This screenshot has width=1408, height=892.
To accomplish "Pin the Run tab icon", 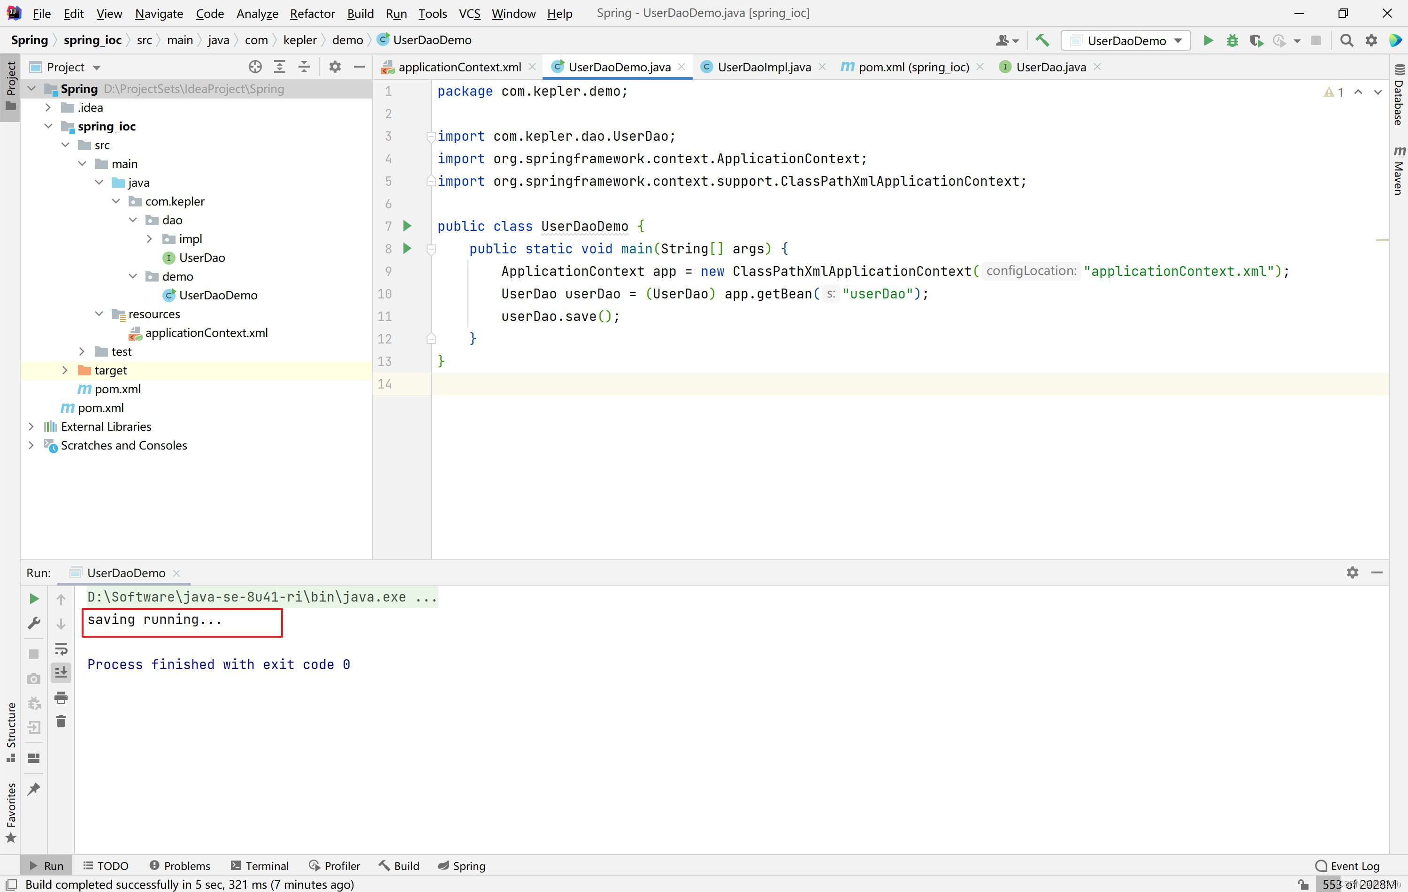I will 34,789.
